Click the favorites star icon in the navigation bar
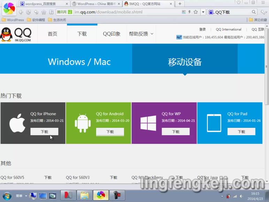The width and height of the screenshot is (269, 202). pos(44,12)
